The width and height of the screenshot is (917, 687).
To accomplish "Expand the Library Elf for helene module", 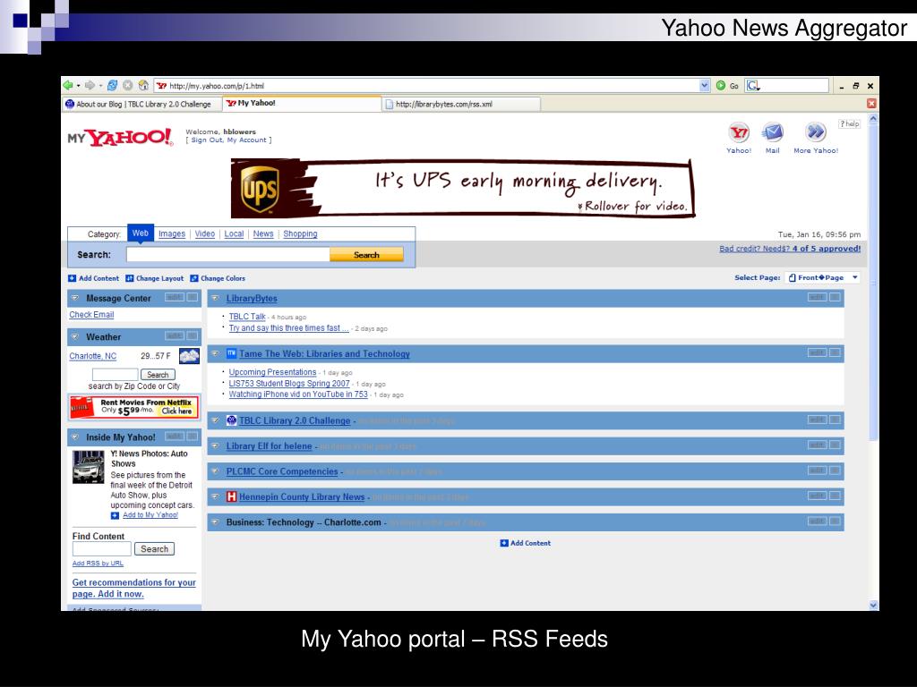I will pos(215,445).
